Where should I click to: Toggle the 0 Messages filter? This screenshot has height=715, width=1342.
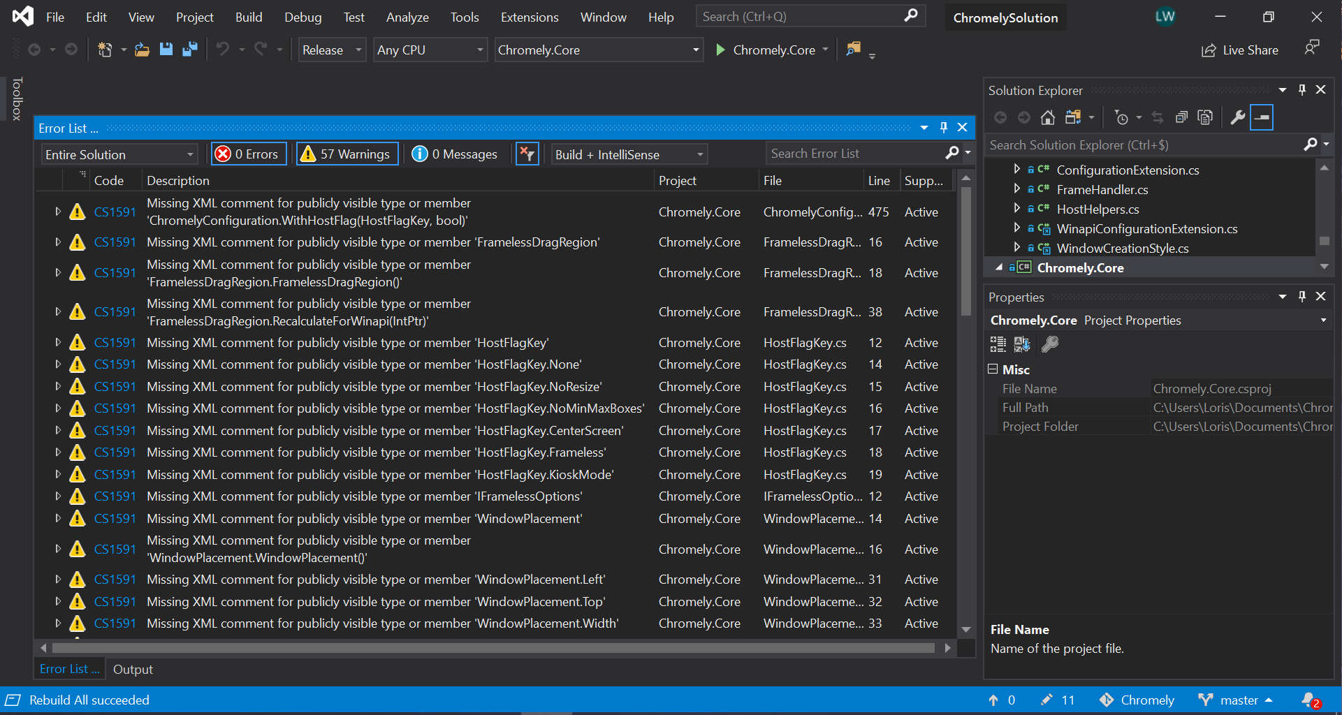pyautogui.click(x=455, y=154)
